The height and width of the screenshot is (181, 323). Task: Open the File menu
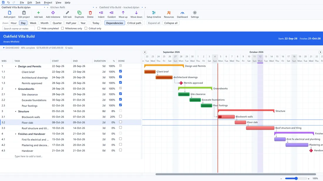pyautogui.click(x=22, y=2)
